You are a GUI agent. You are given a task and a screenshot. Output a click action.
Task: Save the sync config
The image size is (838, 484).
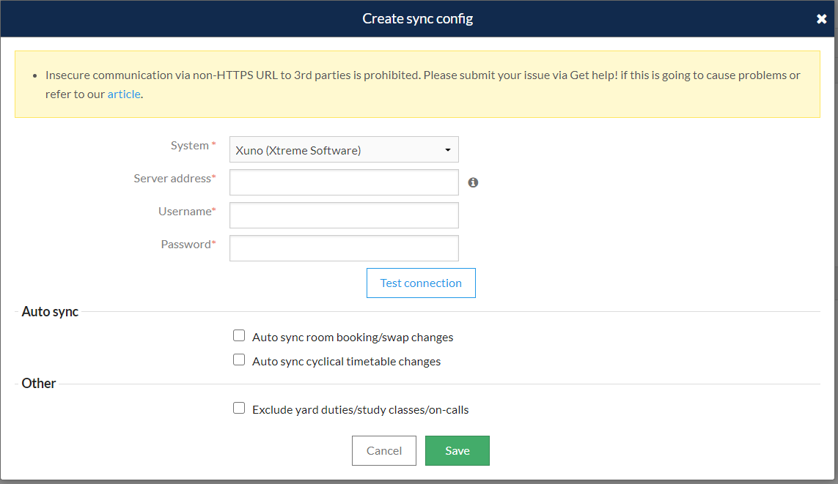coord(457,450)
